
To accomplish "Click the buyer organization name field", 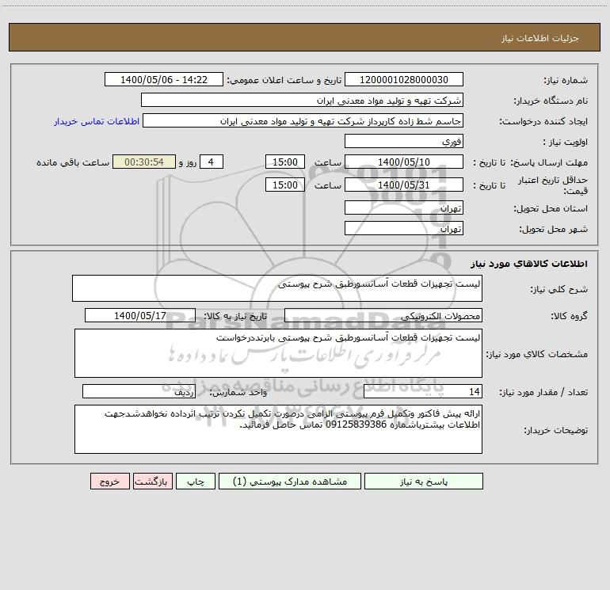I will (x=302, y=100).
